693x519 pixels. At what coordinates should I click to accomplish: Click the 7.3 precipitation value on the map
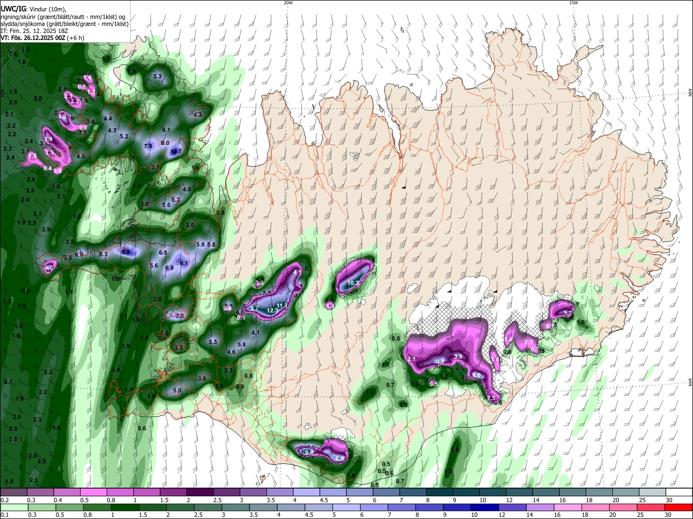(x=180, y=316)
